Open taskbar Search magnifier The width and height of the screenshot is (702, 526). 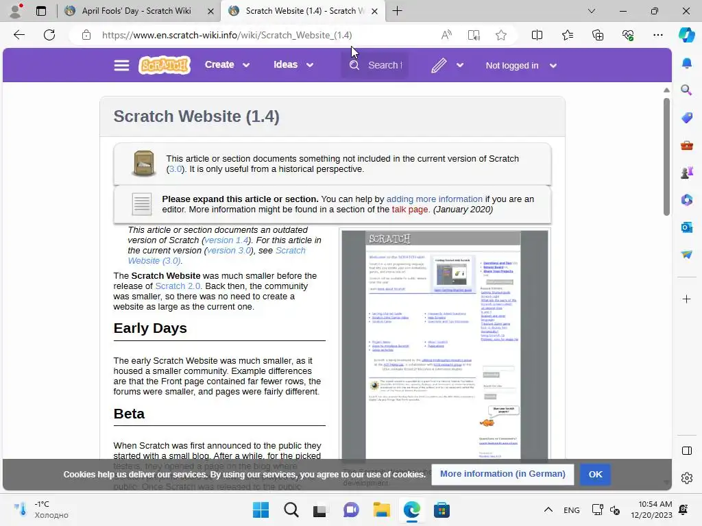tap(291, 510)
